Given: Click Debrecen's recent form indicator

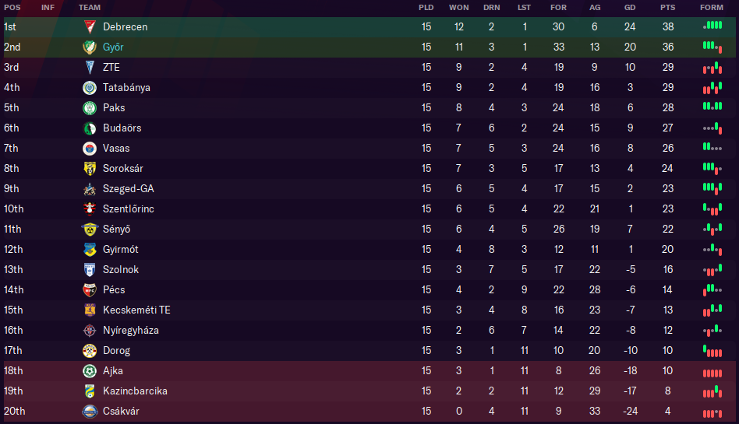Looking at the screenshot, I should coord(712,26).
